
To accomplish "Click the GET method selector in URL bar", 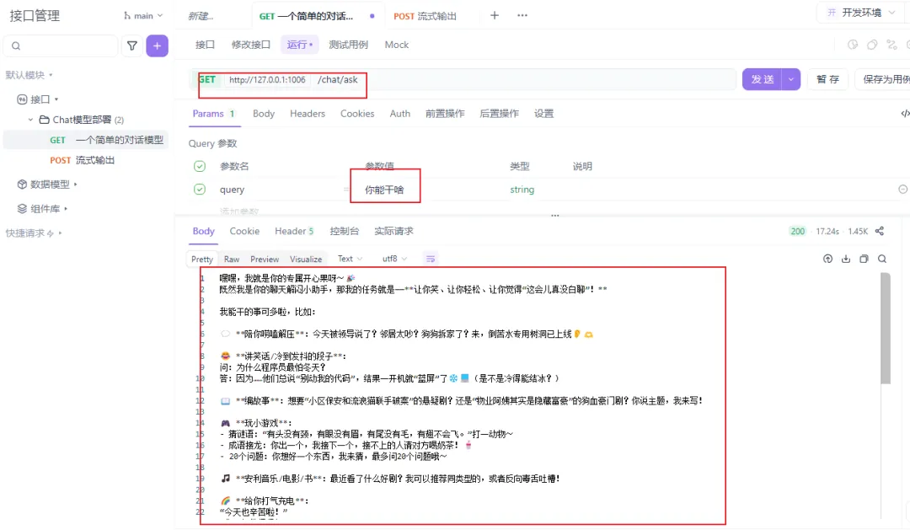I will click(x=207, y=79).
